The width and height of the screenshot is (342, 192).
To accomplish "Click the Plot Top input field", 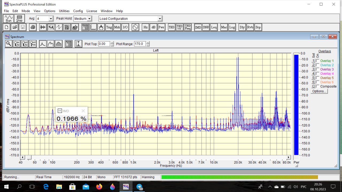I will [104, 44].
